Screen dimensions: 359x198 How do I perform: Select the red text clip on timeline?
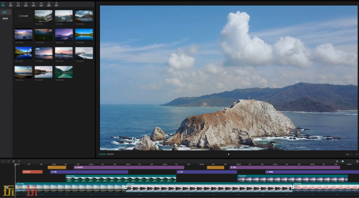click(x=32, y=172)
